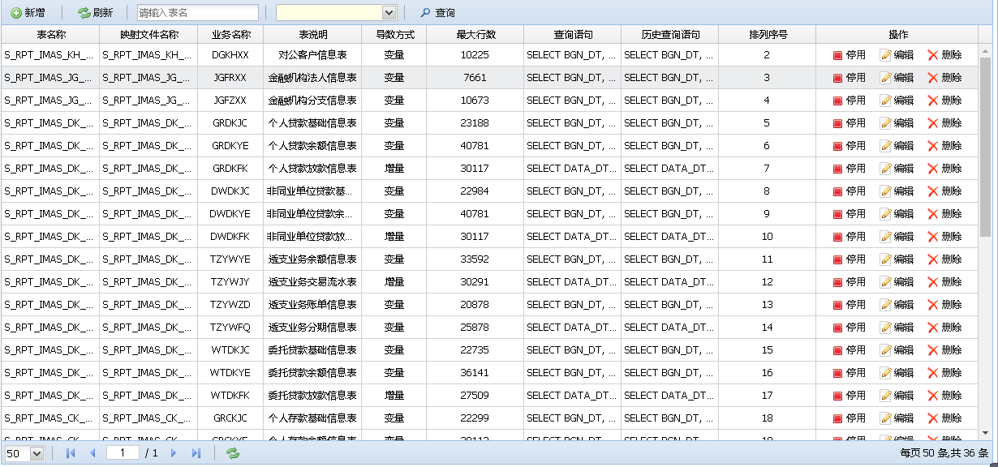This screenshot has height=467, width=998.
Task: Open the empty filter combo box dropdown
Action: [x=389, y=13]
